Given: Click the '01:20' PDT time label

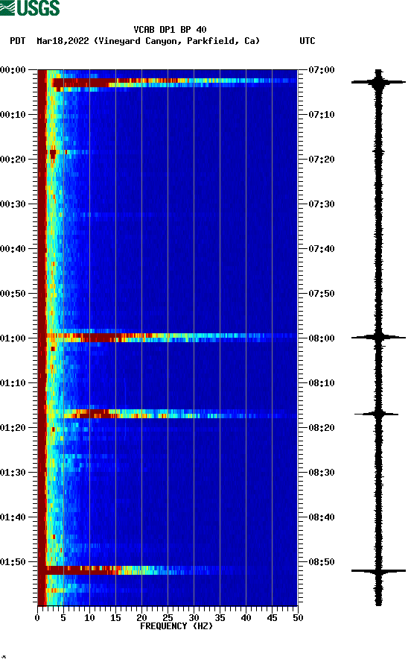Looking at the screenshot, I should pyautogui.click(x=13, y=428).
